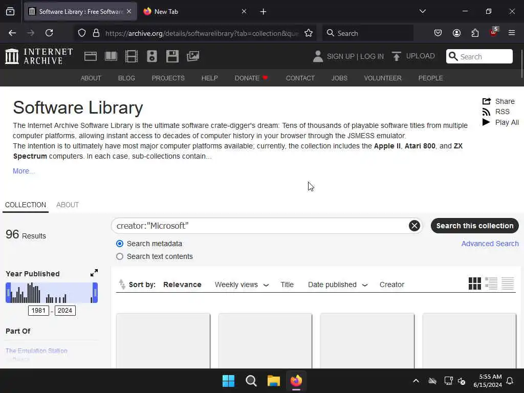Open the Internet Archive home logo
This screenshot has height=393, width=524.
(39, 56)
